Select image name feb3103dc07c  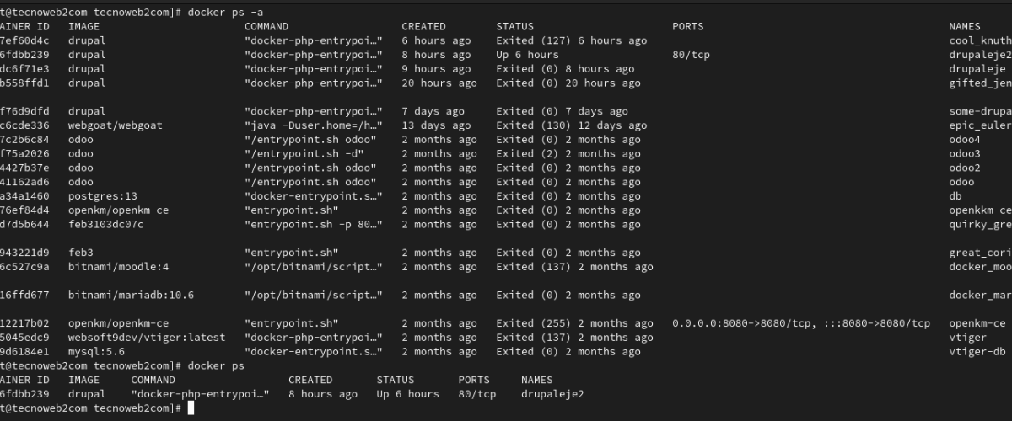[x=106, y=225]
